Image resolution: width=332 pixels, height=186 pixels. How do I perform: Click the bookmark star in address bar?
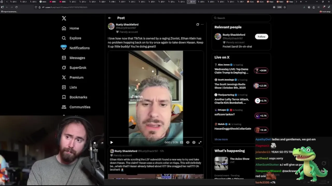pos(285,7)
